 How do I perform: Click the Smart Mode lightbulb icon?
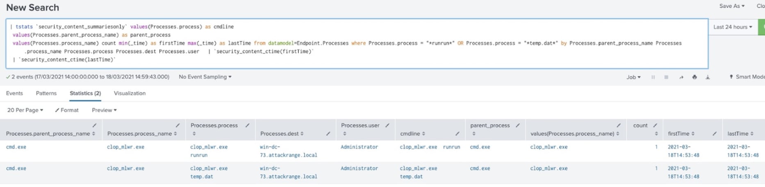pyautogui.click(x=731, y=77)
